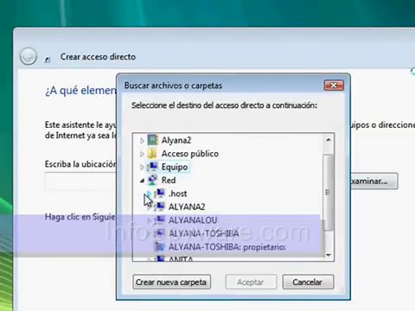The image size is (415, 311).
Task: Select ALYANA-TOSHIBA: propietario: entry
Action: coord(227,247)
